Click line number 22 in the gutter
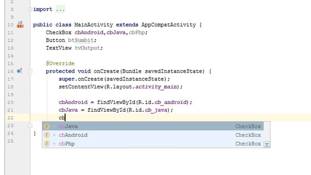 11,118
